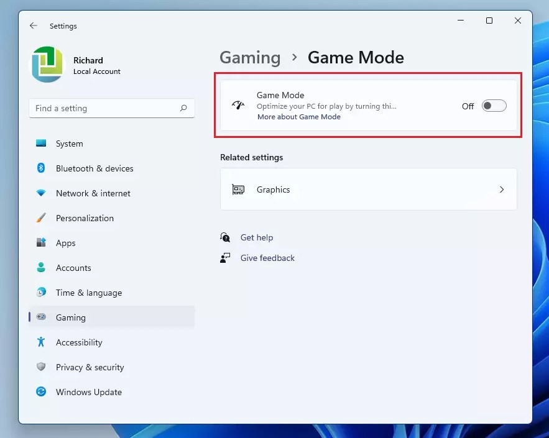Select the System settings icon
Viewport: 549px width, 438px height.
click(x=42, y=144)
